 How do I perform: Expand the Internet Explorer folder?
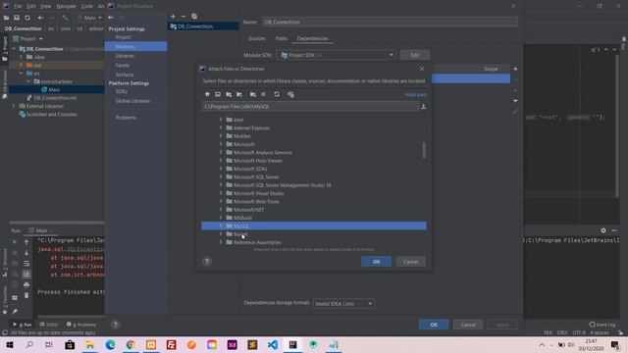(221, 127)
